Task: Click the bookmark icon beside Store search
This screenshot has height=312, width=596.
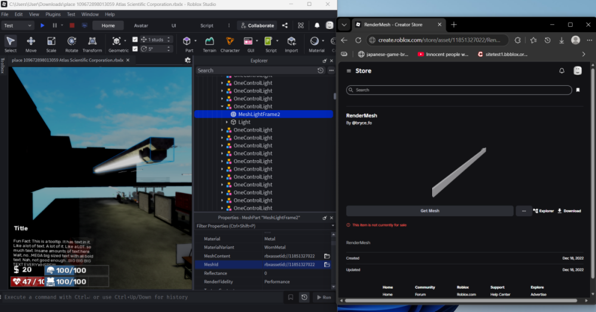Action: point(578,90)
